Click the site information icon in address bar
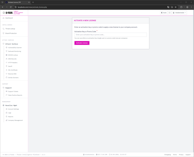 click(x=15, y=7)
